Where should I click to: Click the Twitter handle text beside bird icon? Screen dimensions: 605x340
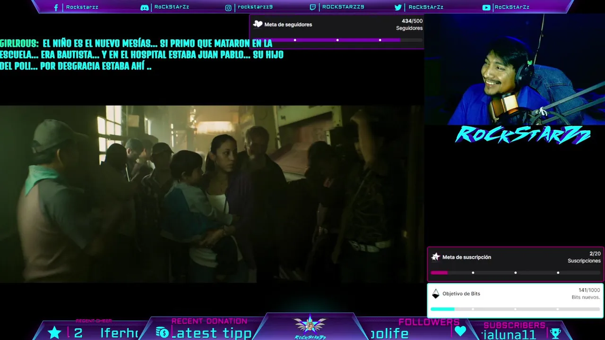pyautogui.click(x=426, y=7)
